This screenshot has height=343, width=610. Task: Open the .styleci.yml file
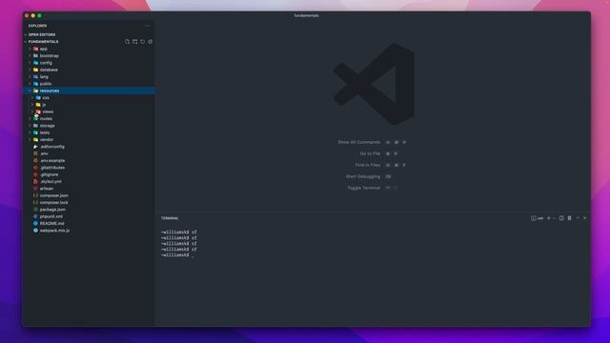[90, 182]
